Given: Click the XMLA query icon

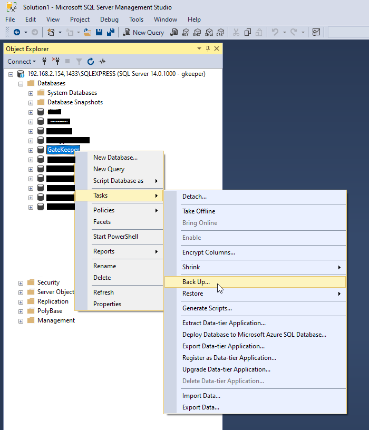Looking at the screenshot, I should pos(209,32).
